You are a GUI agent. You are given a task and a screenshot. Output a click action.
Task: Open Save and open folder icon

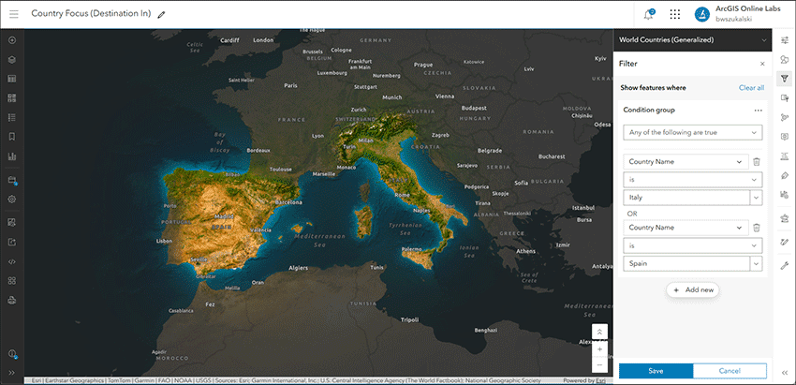pyautogui.click(x=12, y=180)
